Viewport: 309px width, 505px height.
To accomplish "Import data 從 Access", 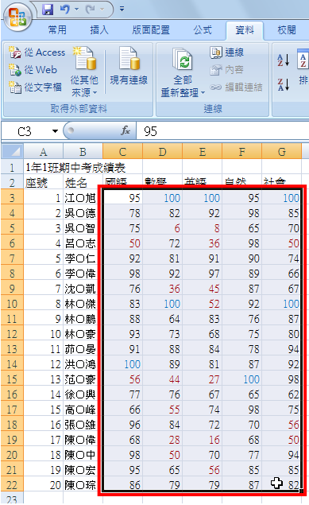I will pos(37,52).
